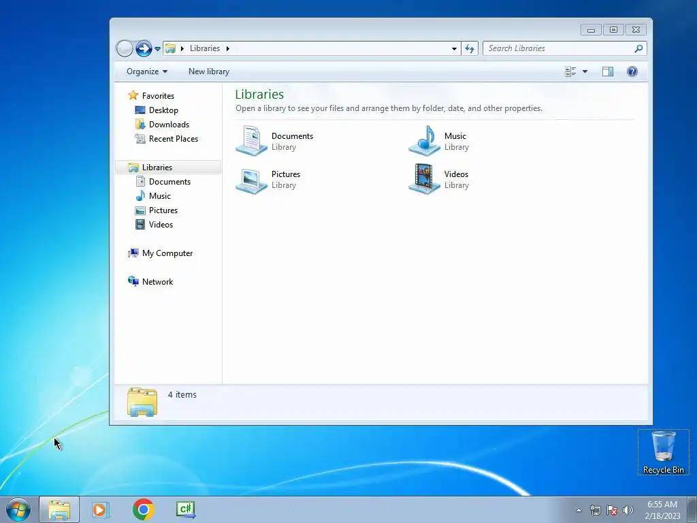Click the forward navigation arrow button
Viewport: 697px width, 523px height.
144,48
